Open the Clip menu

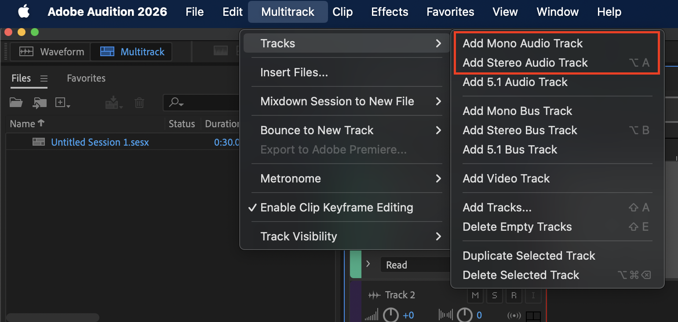coord(343,12)
